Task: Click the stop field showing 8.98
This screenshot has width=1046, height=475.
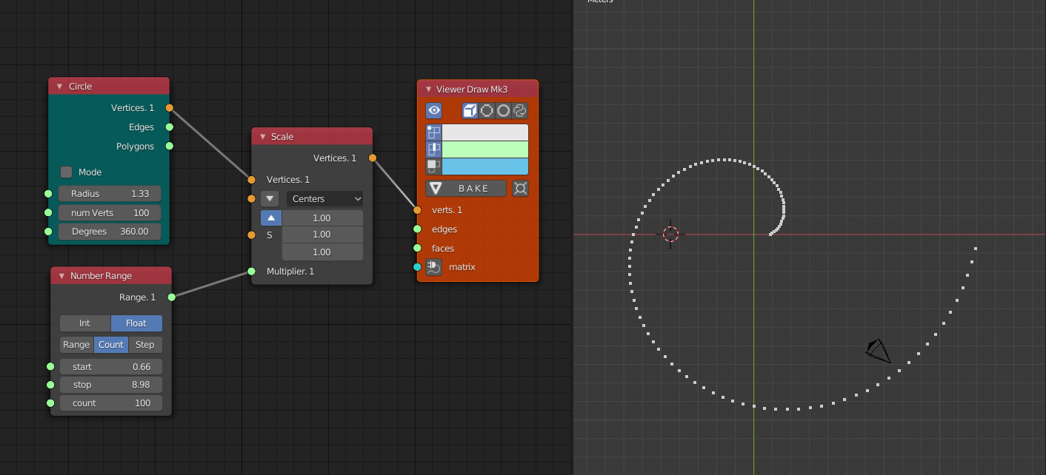Action: tap(111, 385)
